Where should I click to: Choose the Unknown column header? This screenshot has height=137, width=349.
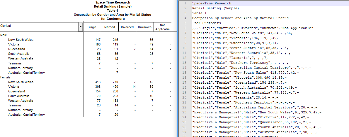click(x=145, y=27)
